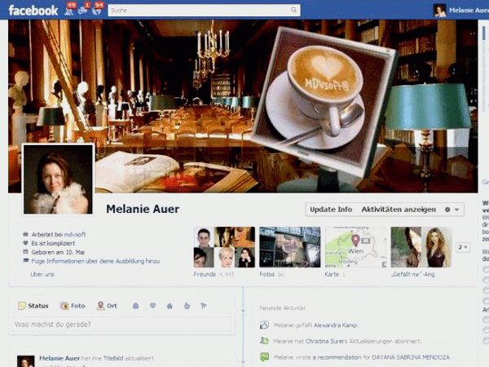Click the 'Was machst du gerade?' field
489x367 pixels.
(121, 325)
